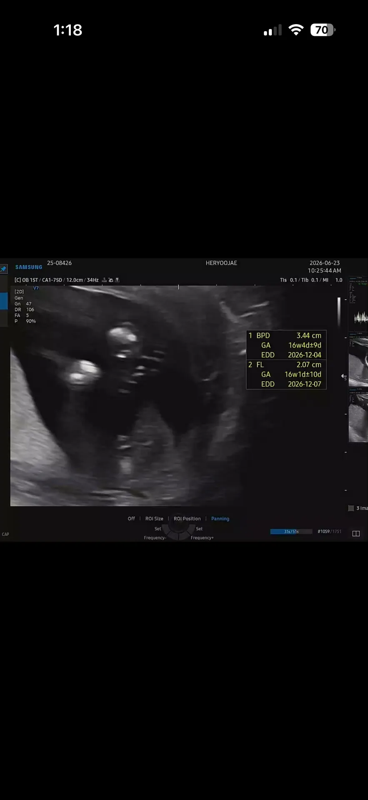Viewport: 368px width, 800px height.
Task: Choose the ROI Position option
Action: point(187,519)
